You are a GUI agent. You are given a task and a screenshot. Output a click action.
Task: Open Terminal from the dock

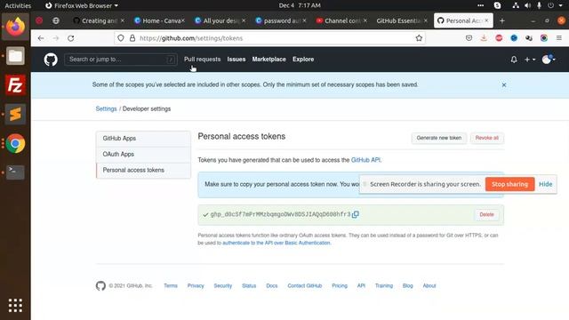pos(15,172)
